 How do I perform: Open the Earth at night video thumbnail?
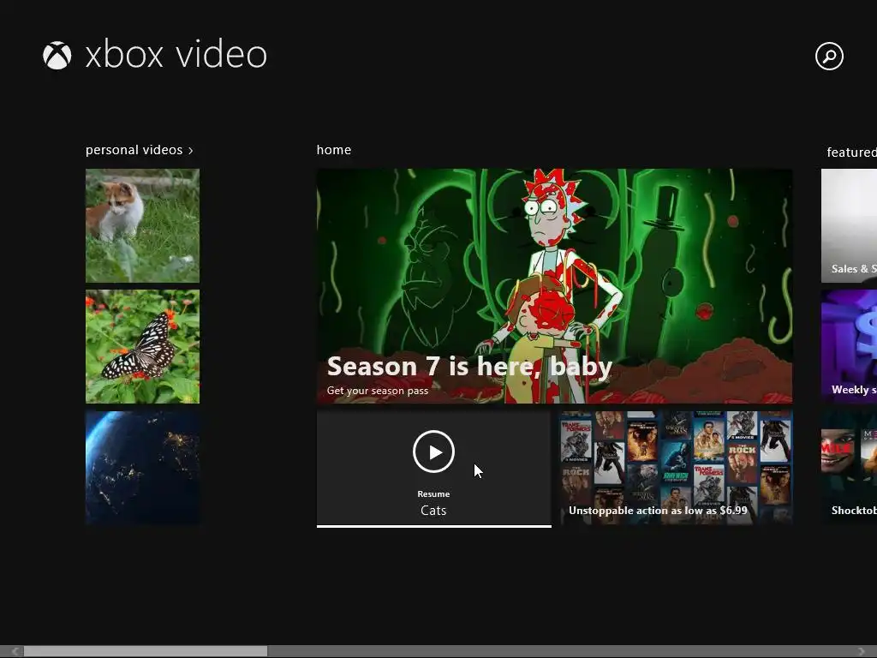[x=143, y=468]
